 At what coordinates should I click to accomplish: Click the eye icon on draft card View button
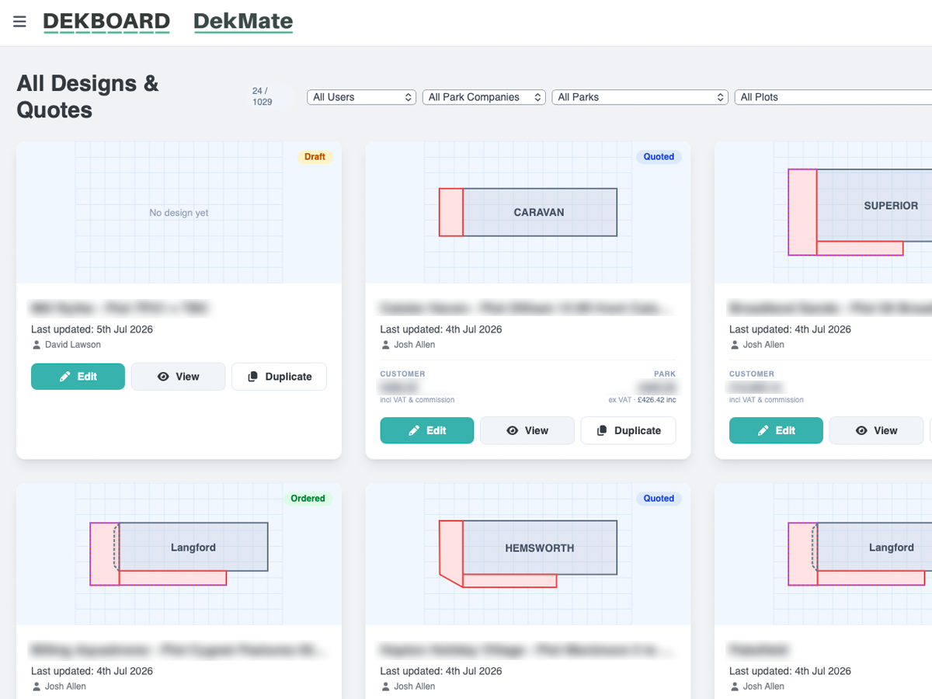[x=163, y=376]
